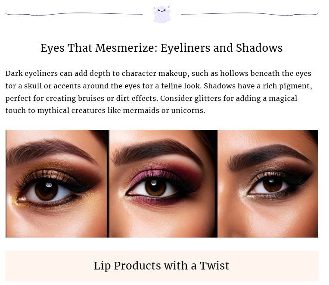Click the left divider line beside ghost
This screenshot has width=329, height=285.
(74, 14)
